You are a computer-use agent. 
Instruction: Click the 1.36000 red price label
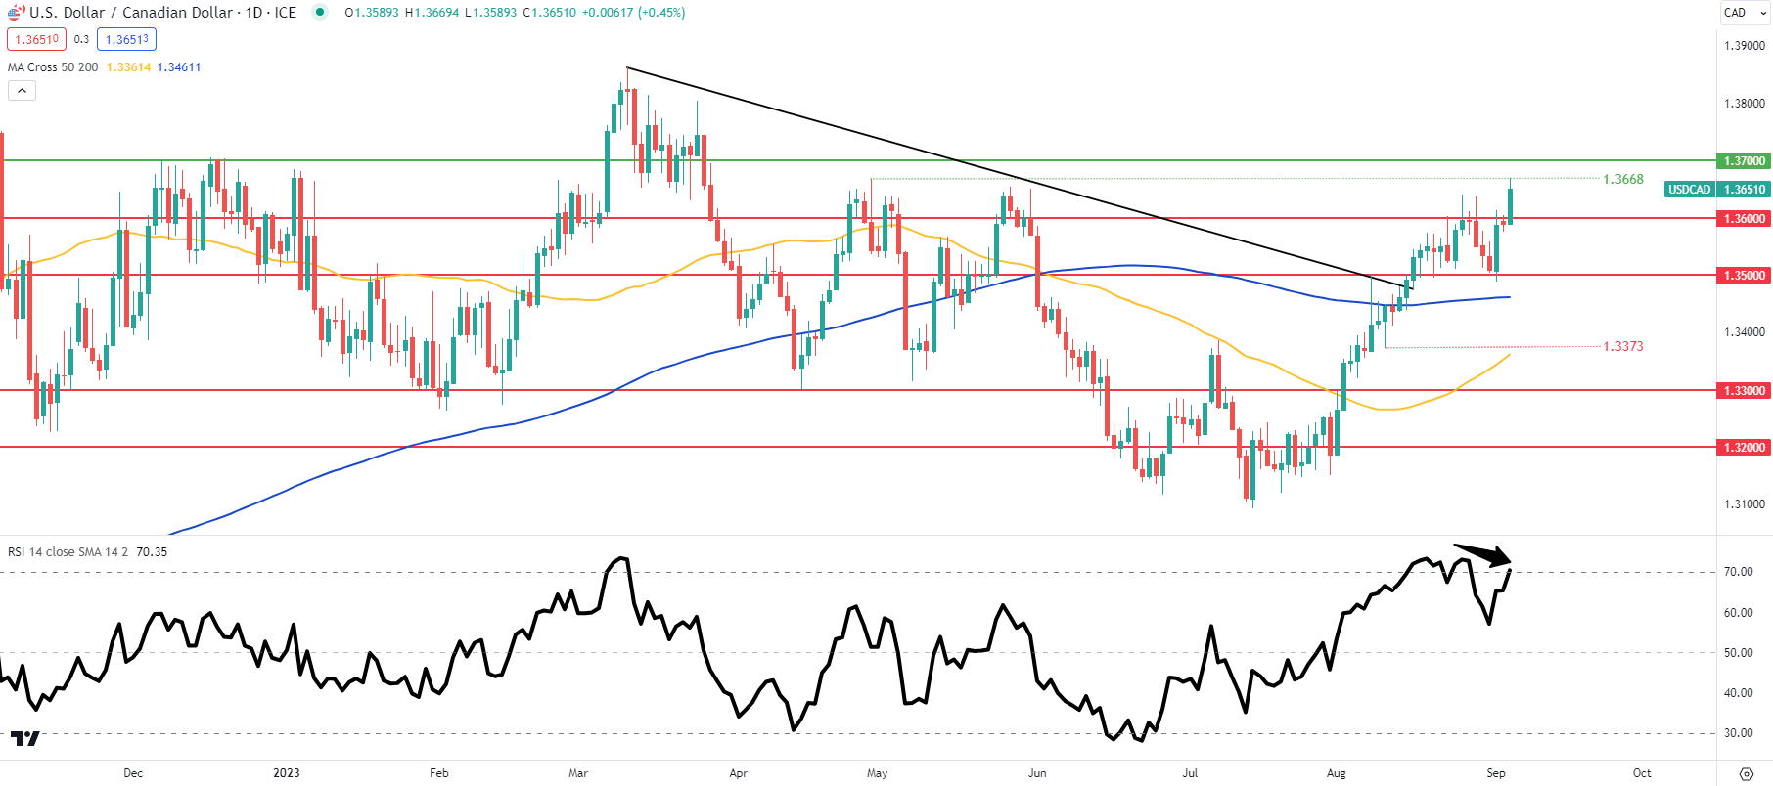tap(1744, 218)
